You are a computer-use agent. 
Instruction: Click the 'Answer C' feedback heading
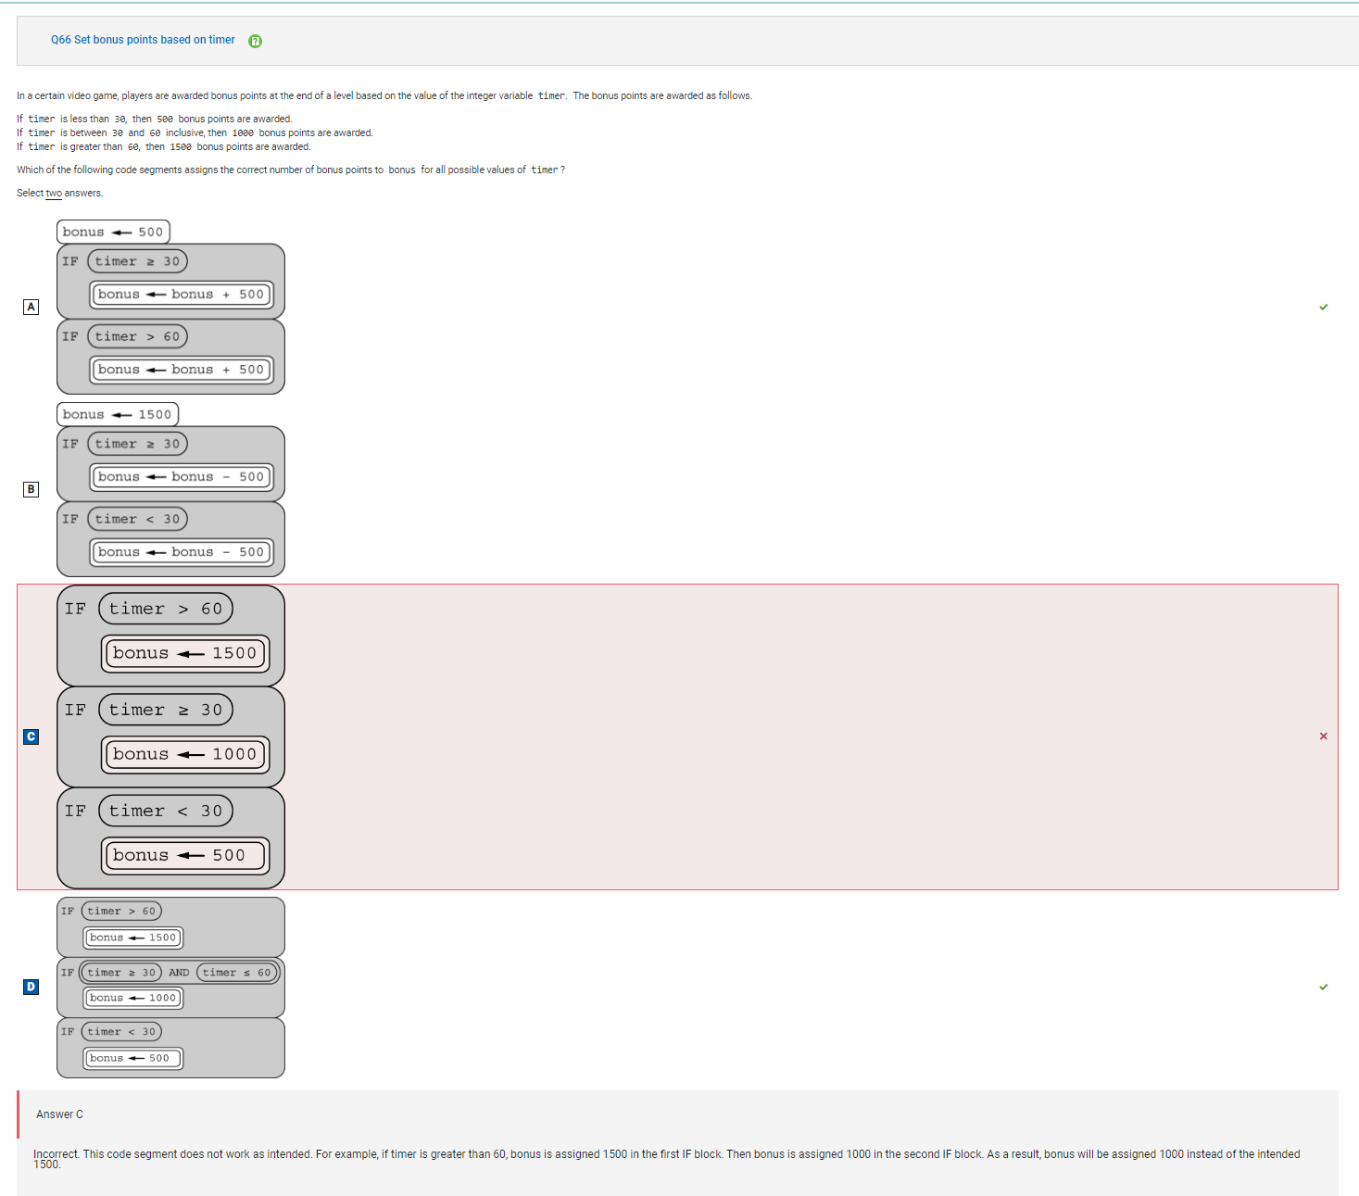pyautogui.click(x=59, y=1114)
